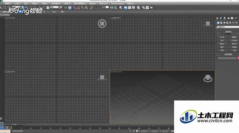Open the 修改器(M) menu

click(56, 3)
